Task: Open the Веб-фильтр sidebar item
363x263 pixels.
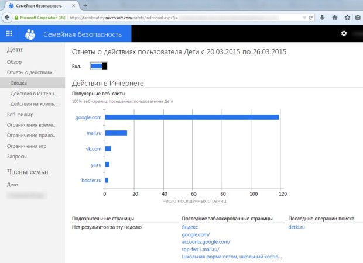Action: [20, 115]
